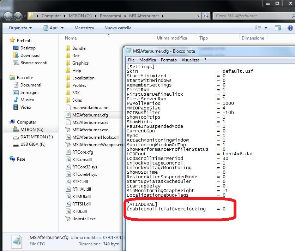The image size is (295, 251).
Task: Open the view options dropdown arrow
Action: pos(266,28)
